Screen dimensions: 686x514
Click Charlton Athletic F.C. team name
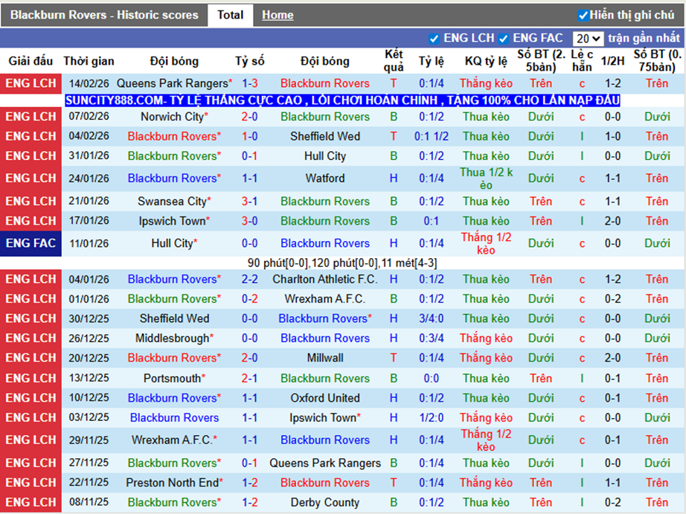coord(325,279)
